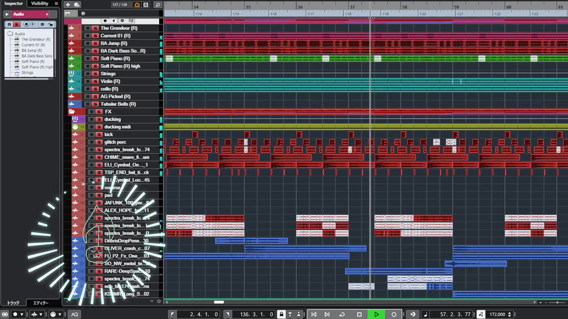Screen dimensions: 568x319
Task: Switch to the Visibility tab
Action: pos(40,4)
